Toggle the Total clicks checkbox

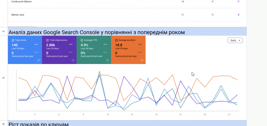(13, 40)
